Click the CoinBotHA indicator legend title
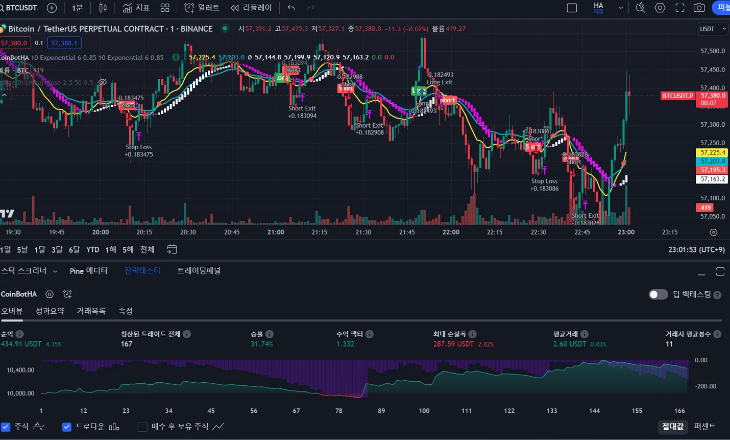730x440 pixels. pyautogui.click(x=14, y=57)
